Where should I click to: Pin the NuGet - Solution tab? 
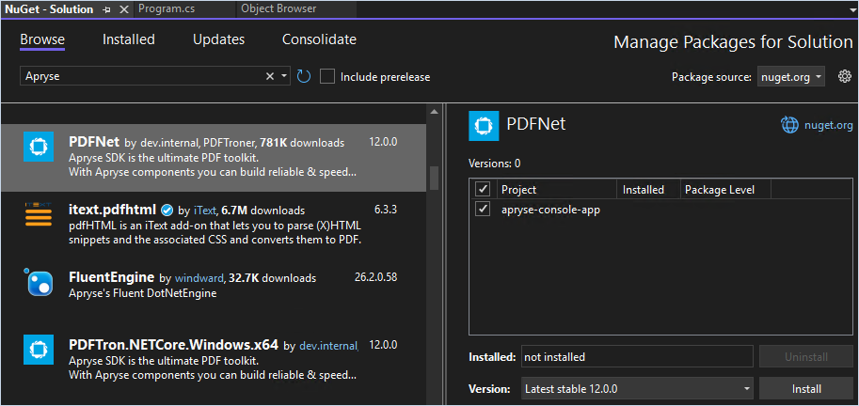pos(107,9)
